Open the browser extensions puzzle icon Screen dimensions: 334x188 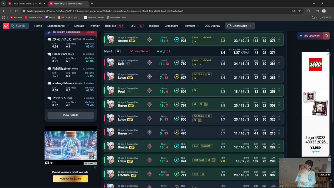coord(308,11)
